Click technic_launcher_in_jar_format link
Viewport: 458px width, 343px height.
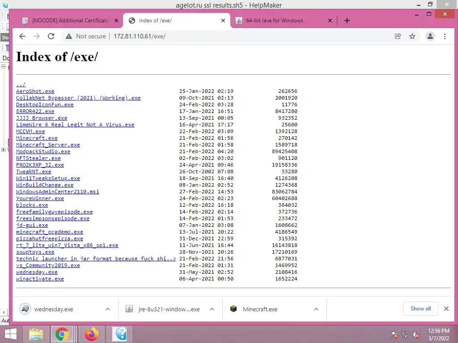[96, 259]
